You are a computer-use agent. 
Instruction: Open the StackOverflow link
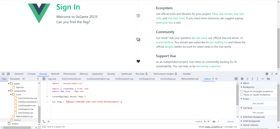[164, 42]
